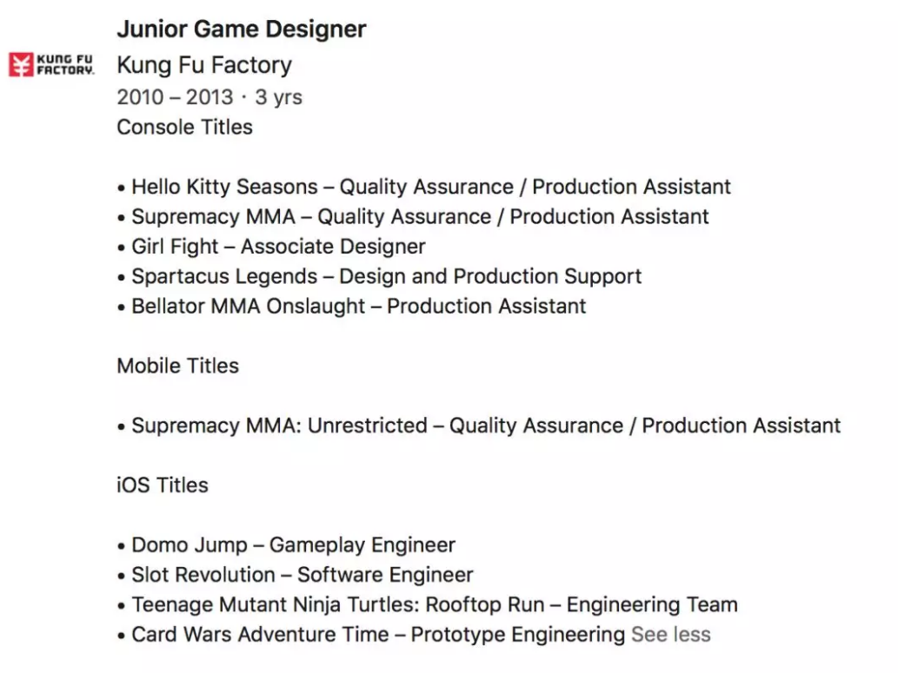
Task: Open the Kung Fu Factory company name
Action: (204, 64)
